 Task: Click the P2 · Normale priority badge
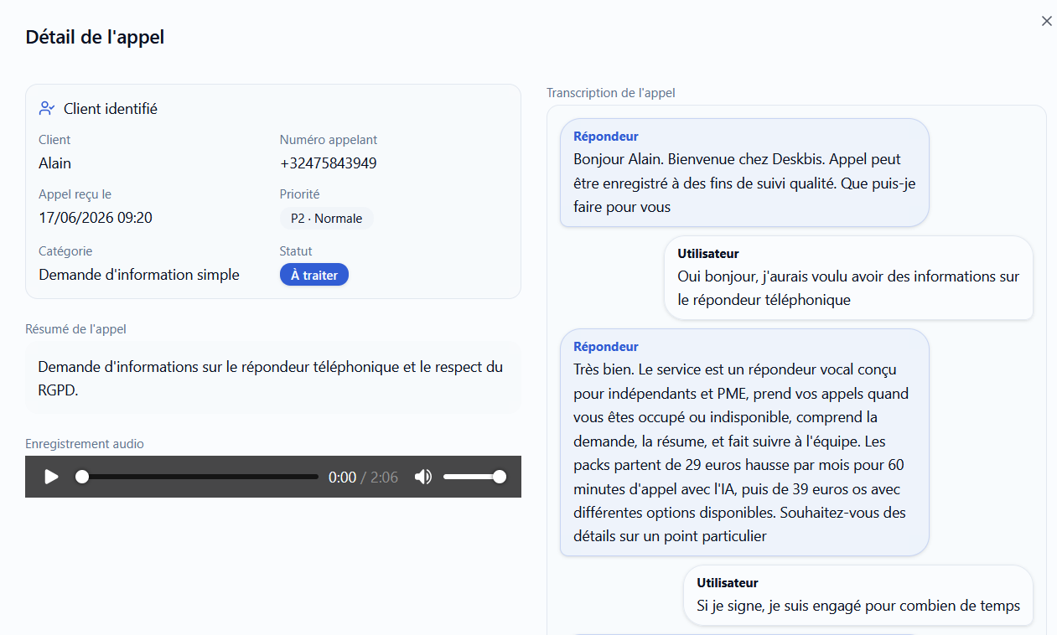pyautogui.click(x=327, y=219)
